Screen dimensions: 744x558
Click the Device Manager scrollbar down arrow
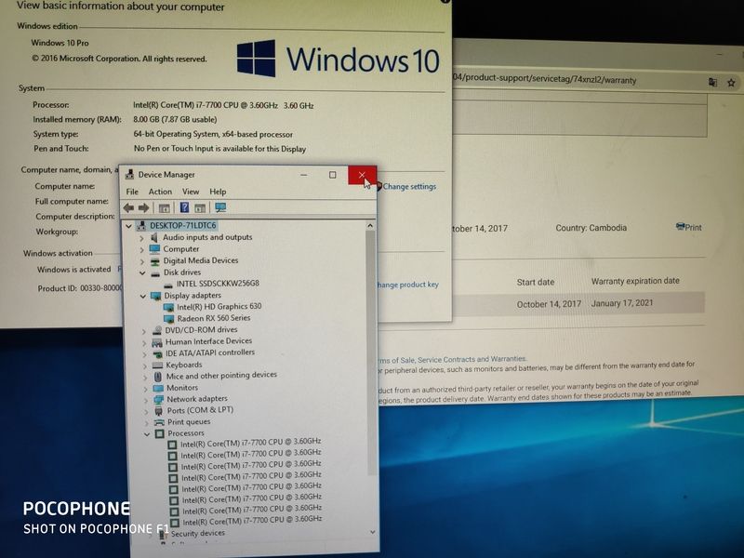[x=373, y=532]
